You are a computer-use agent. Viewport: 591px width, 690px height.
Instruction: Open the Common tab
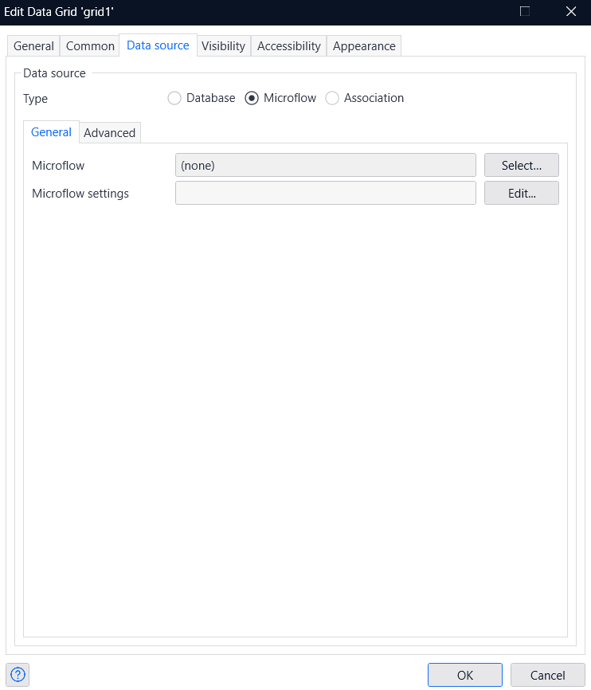click(x=90, y=46)
